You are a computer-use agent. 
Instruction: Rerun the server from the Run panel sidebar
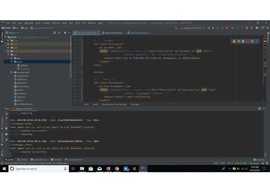coord(6,113)
